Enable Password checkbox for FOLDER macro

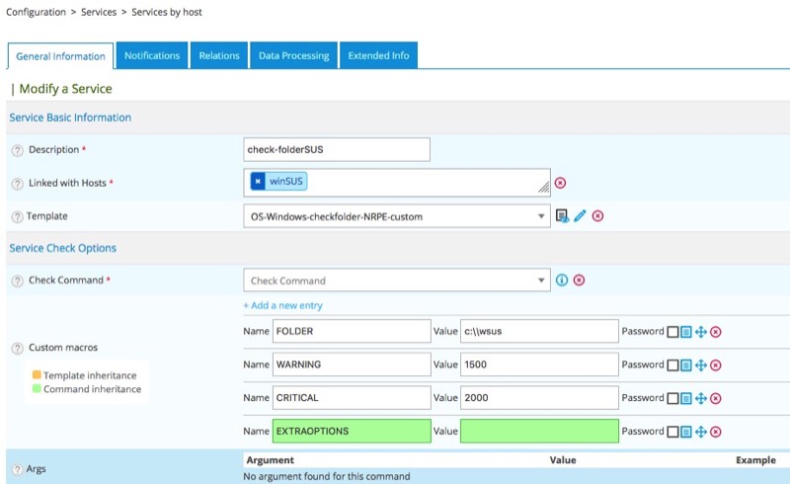(x=672, y=333)
